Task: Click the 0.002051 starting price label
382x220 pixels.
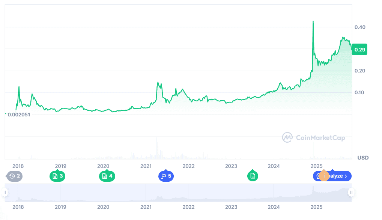Action: click(x=20, y=115)
